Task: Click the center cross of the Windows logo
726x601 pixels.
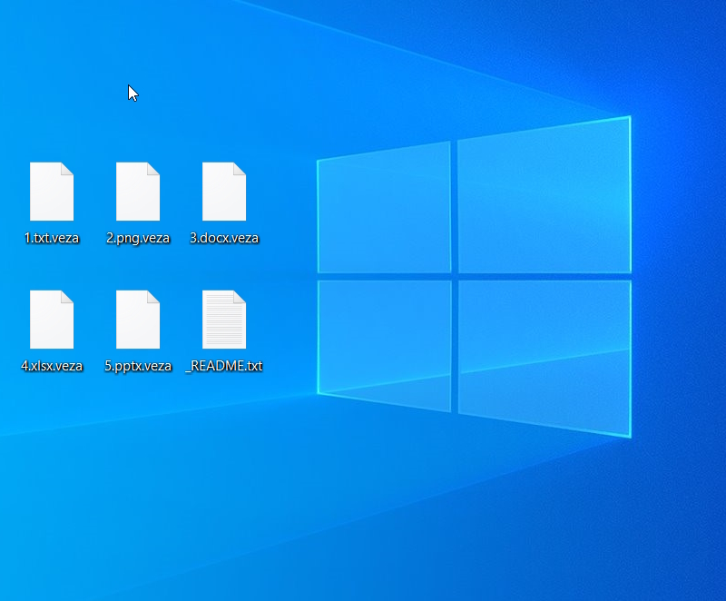Action: click(x=454, y=276)
